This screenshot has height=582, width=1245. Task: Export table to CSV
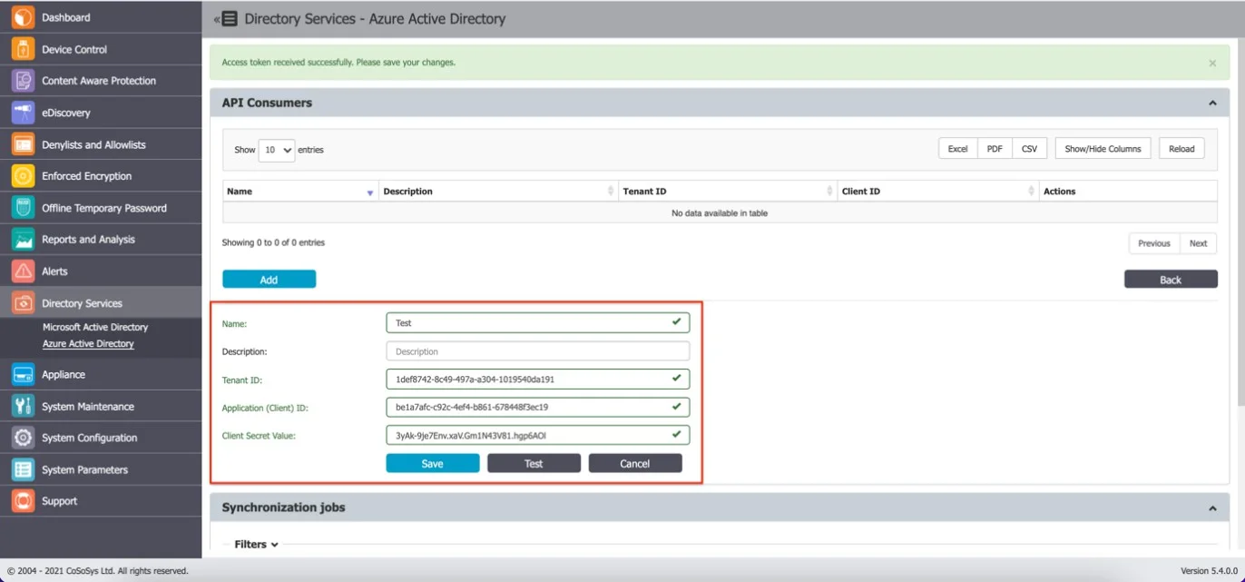[x=1029, y=149]
